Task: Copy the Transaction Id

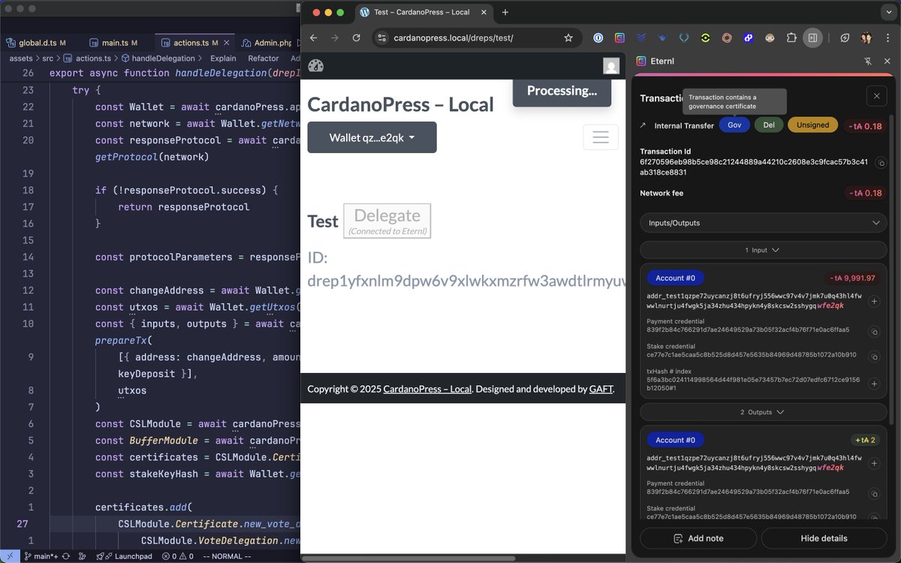Action: 881,163
